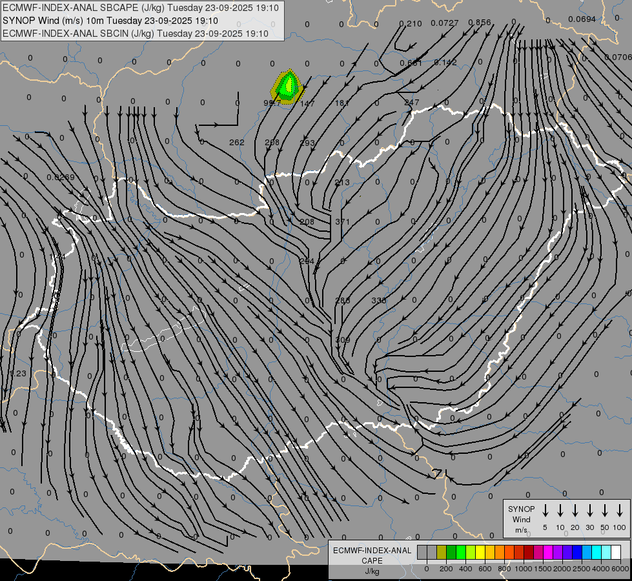Click the 0.0727 value on the map

pos(445,23)
